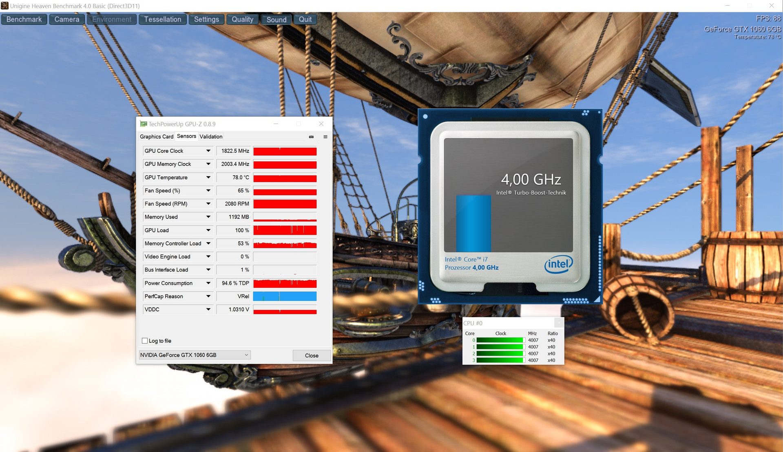Expand the GPU Core Clock sensor dropdown
The image size is (783, 452).
(x=208, y=151)
